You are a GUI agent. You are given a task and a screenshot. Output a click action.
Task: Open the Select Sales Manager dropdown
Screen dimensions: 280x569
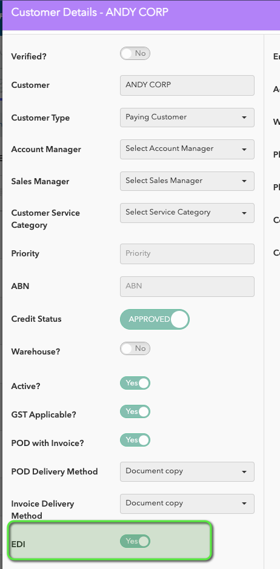[187, 181]
